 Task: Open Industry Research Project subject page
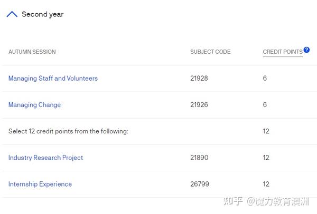tap(45, 158)
